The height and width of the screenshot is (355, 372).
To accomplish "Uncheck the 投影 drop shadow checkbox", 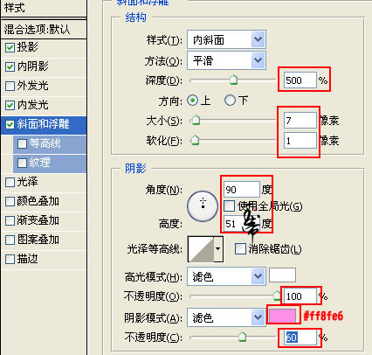I will (10, 47).
